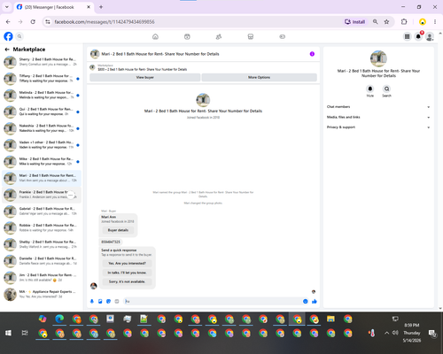Open the Facebook menu grid icon
Screen dimensions: 443x354
point(408,36)
